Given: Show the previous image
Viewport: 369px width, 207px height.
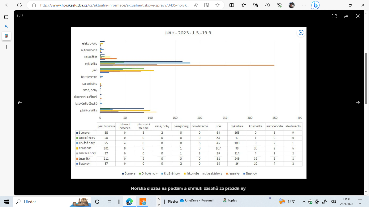Looking at the screenshot, I should click(x=20, y=103).
